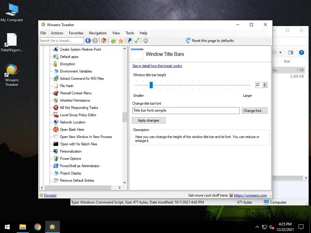311x233 pixels.
Task: Click the Network Location icon
Action: [x=56, y=122]
